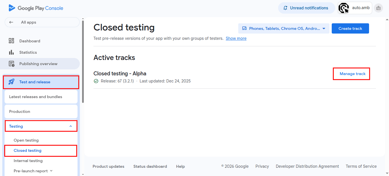This screenshot has height=176, width=389.
Task: Click the Show more link
Action: (236, 38)
